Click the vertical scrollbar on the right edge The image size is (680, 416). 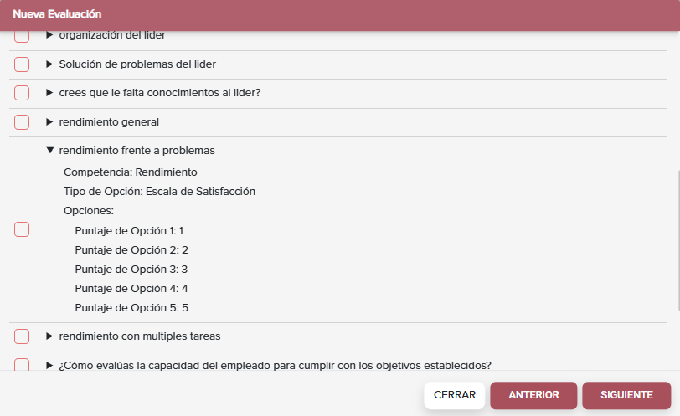coord(677,240)
